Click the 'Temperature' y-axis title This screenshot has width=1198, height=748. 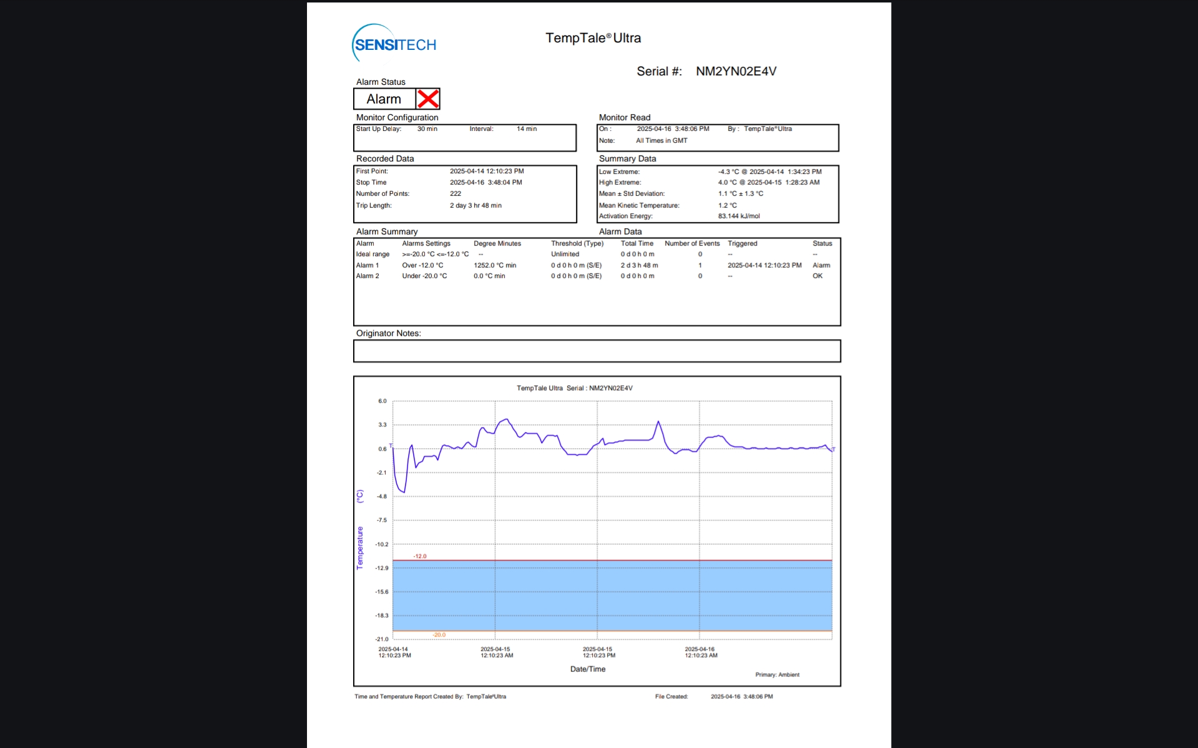(x=360, y=548)
